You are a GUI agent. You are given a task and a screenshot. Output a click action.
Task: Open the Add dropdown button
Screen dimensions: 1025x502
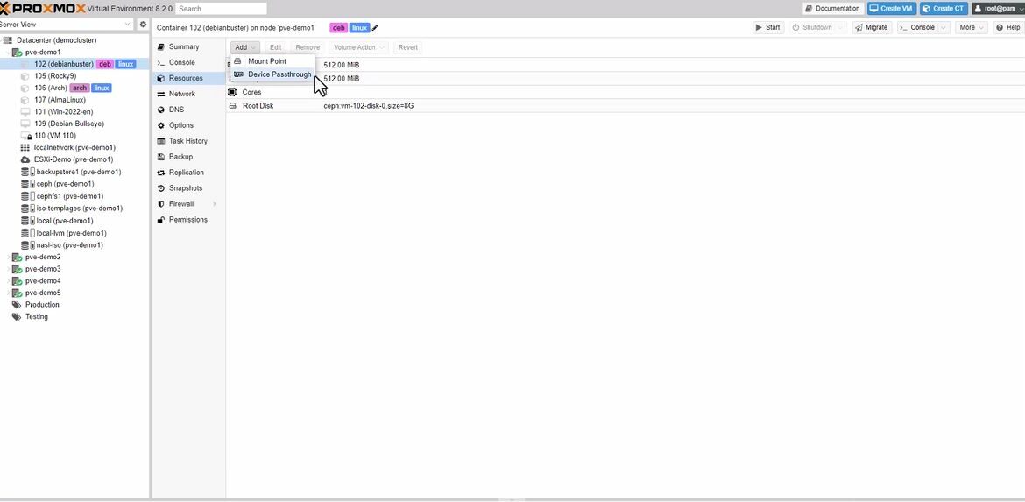tap(245, 47)
